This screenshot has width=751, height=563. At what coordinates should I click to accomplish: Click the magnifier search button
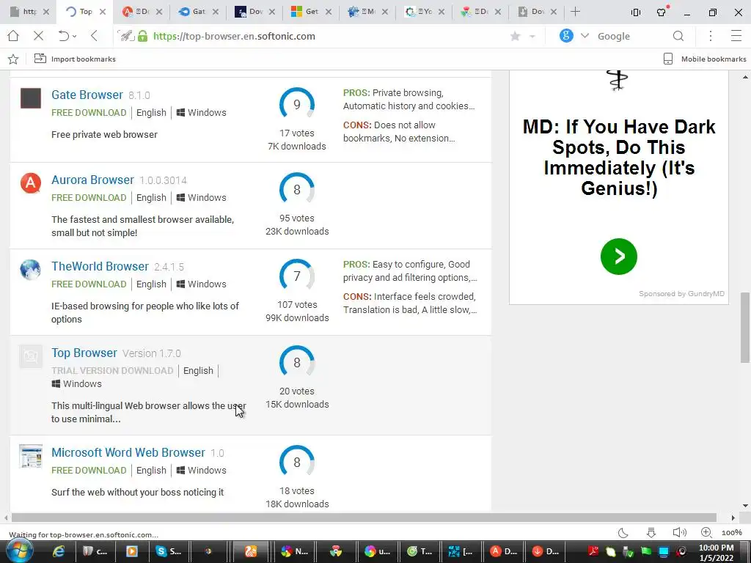[x=678, y=36]
